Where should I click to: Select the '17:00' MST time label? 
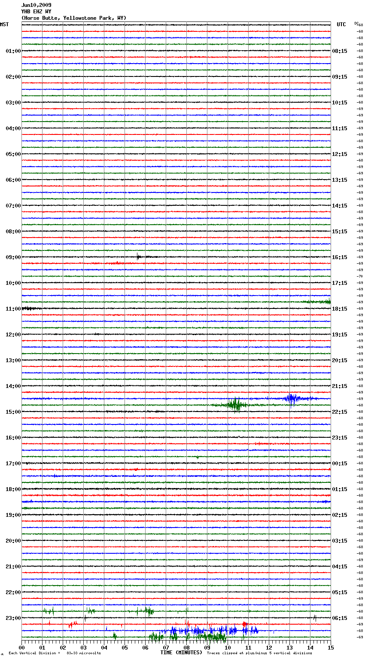[x=13, y=464]
